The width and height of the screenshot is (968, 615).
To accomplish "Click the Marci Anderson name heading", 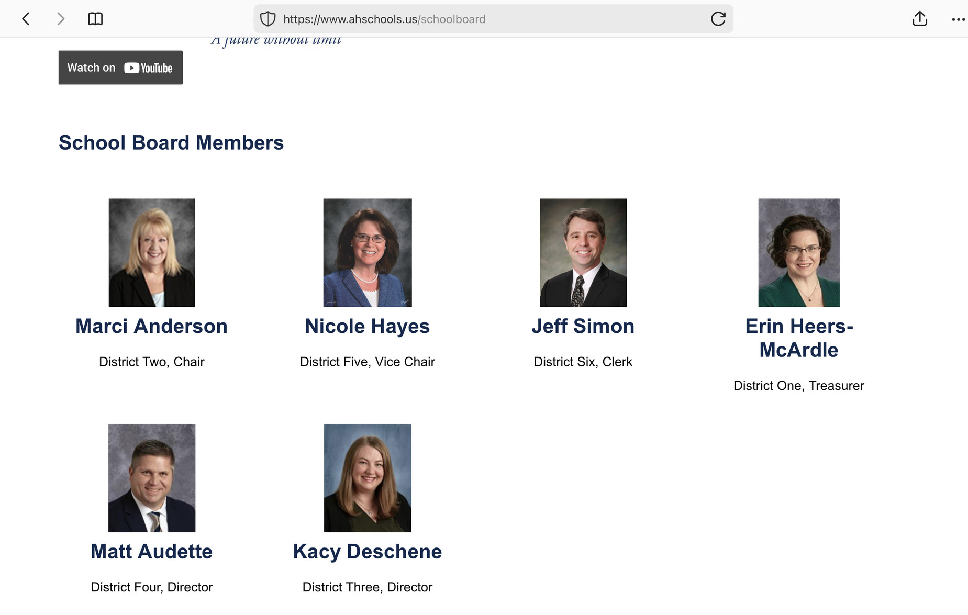I will 152,326.
